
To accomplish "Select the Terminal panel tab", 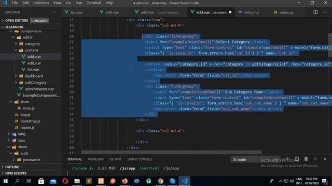I will (x=75, y=159).
